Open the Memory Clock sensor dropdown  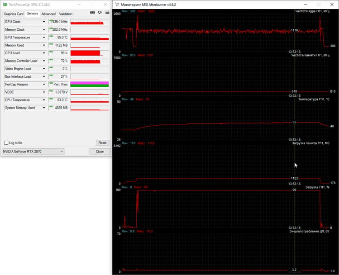point(44,29)
